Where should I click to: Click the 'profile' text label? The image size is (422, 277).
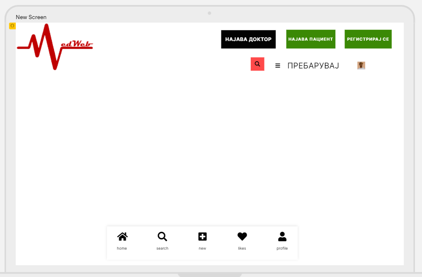[x=282, y=248]
